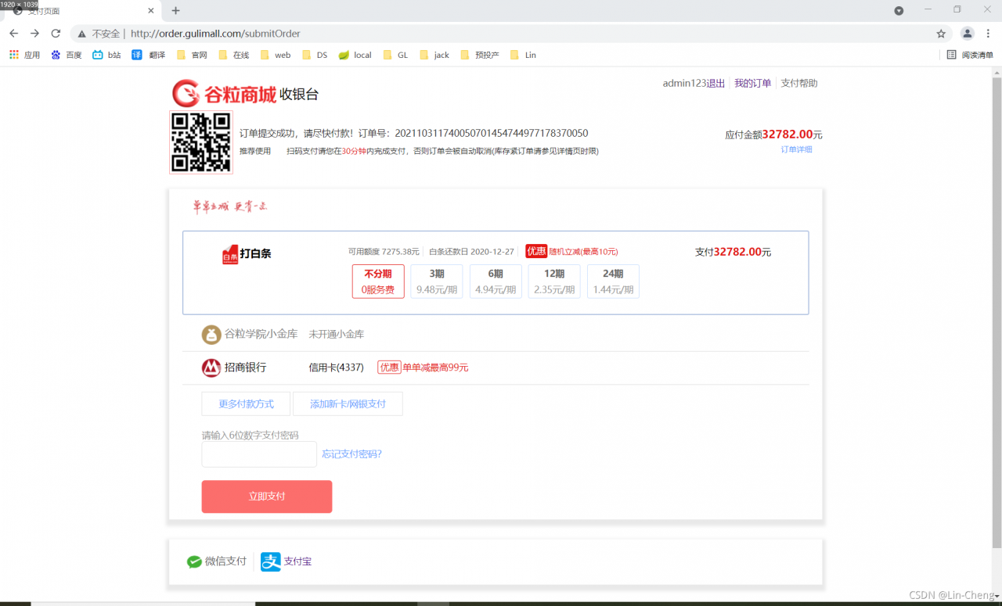Click 添加新卡/网银支付 button

pyautogui.click(x=348, y=404)
